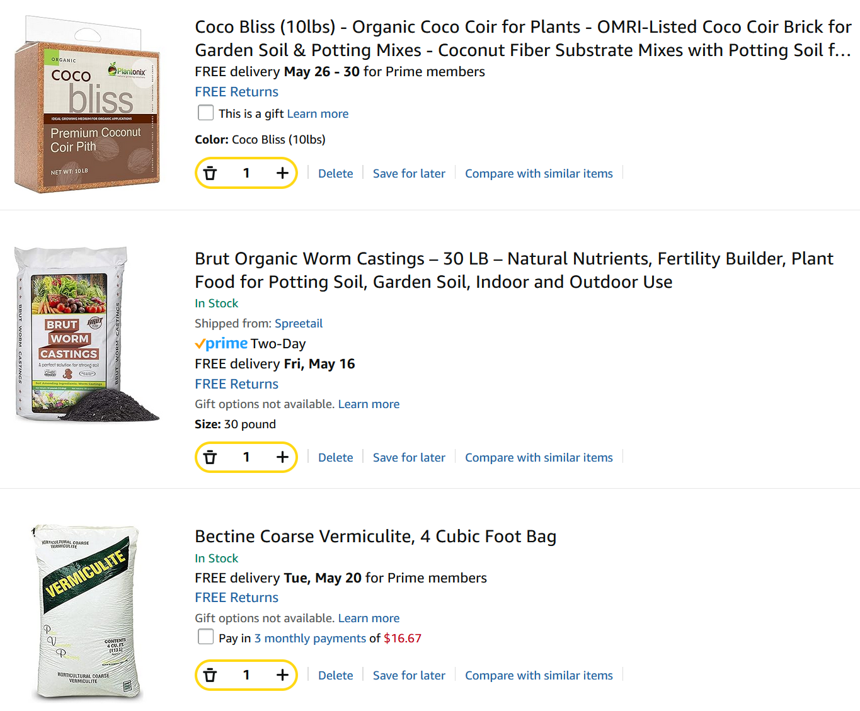Click trash icon for Brut Worm Castings
860x711 pixels.
pyautogui.click(x=210, y=457)
